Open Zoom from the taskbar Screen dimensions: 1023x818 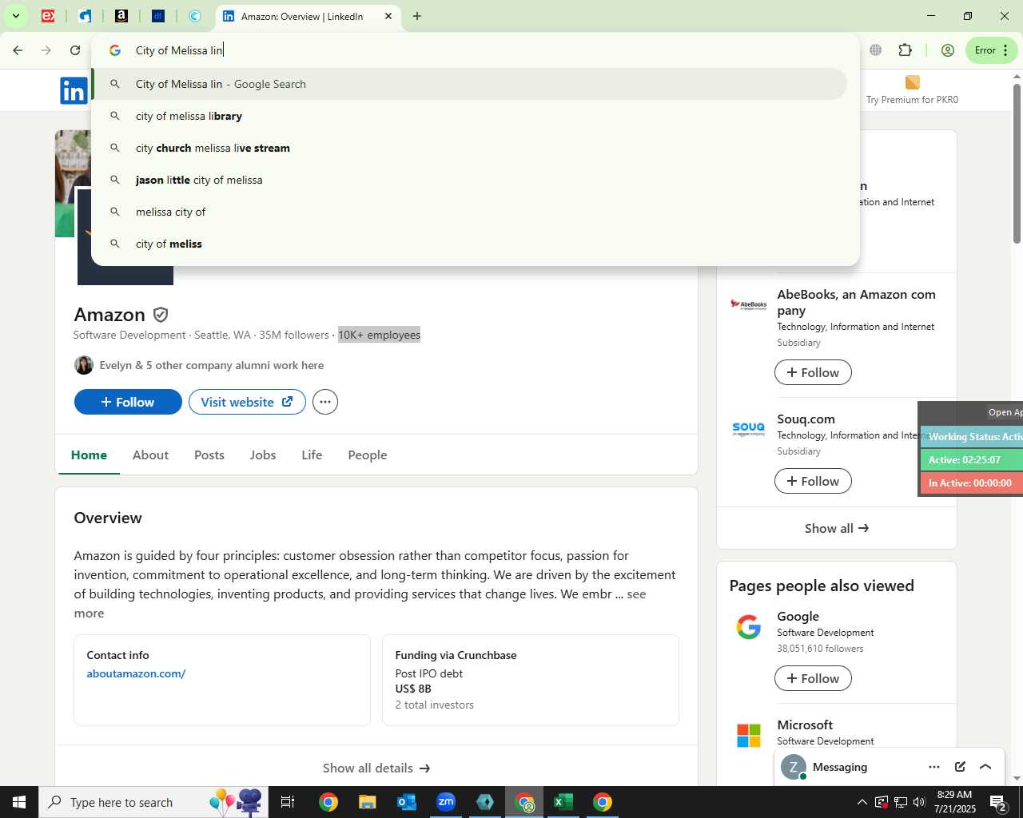(x=446, y=802)
